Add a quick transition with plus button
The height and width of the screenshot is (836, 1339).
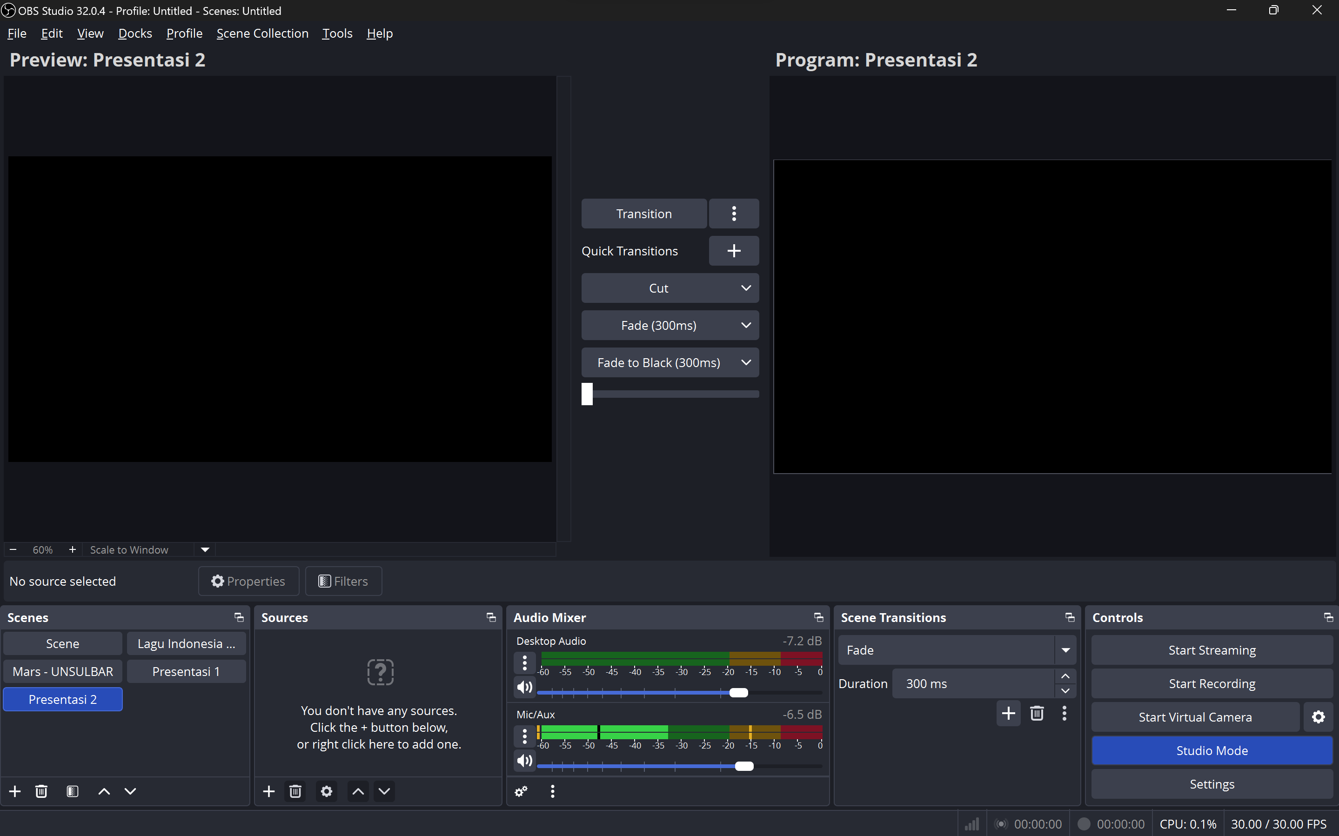[734, 251]
